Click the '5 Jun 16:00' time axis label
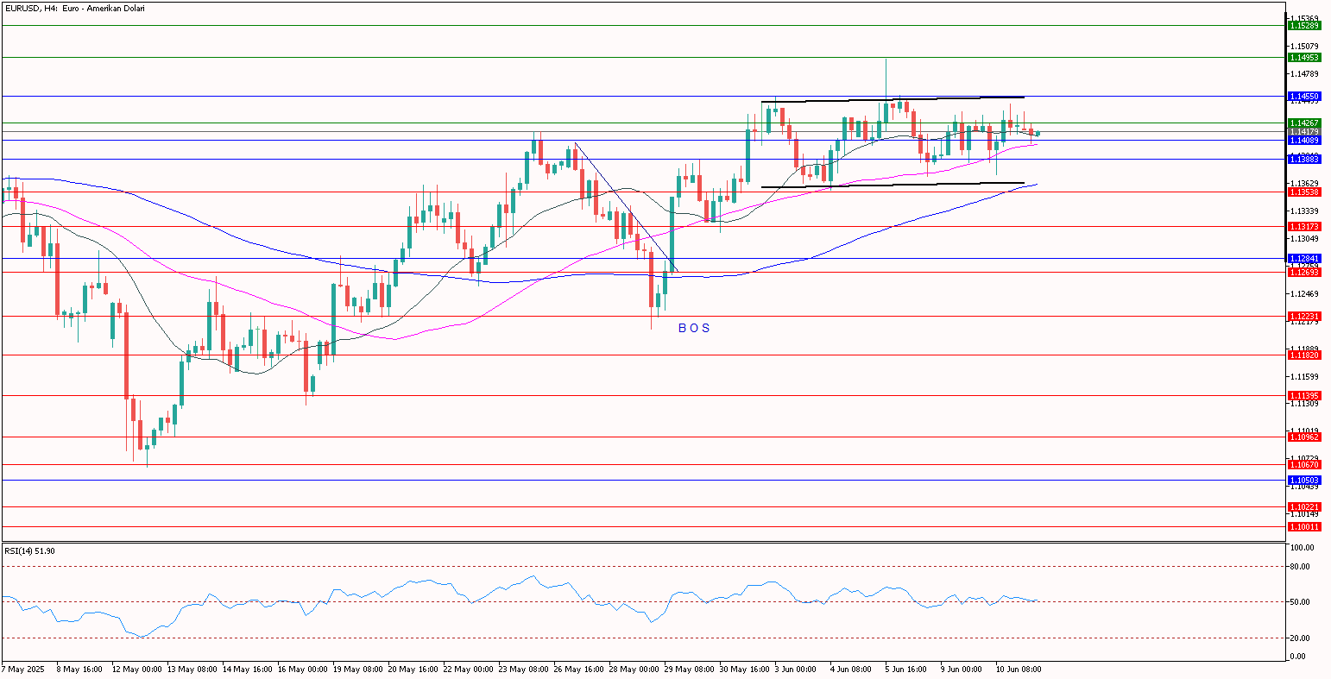Image resolution: width=1331 pixels, height=679 pixels. tap(906, 669)
